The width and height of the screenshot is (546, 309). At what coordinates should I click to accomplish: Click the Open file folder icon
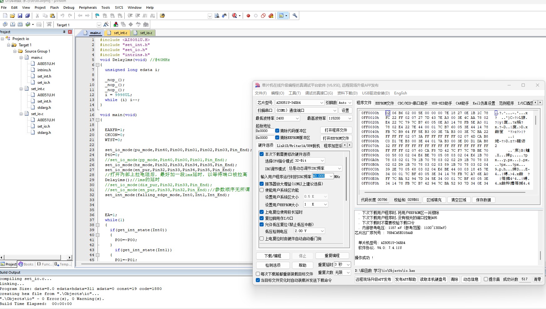[12, 16]
